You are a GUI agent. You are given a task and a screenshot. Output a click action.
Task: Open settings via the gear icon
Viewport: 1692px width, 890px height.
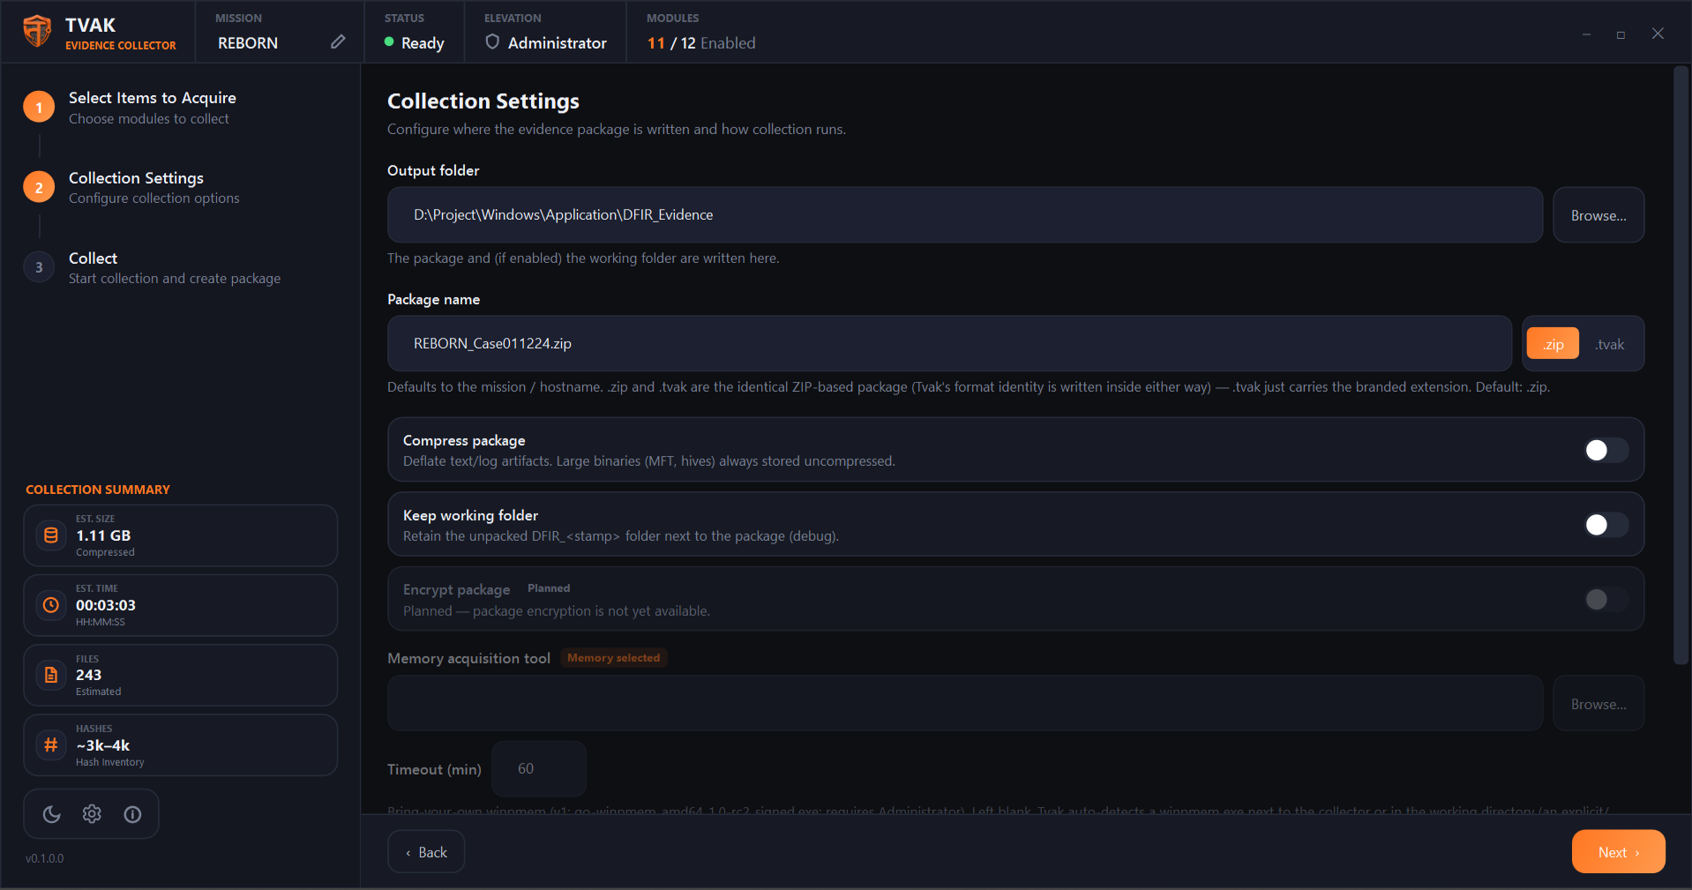tap(92, 814)
